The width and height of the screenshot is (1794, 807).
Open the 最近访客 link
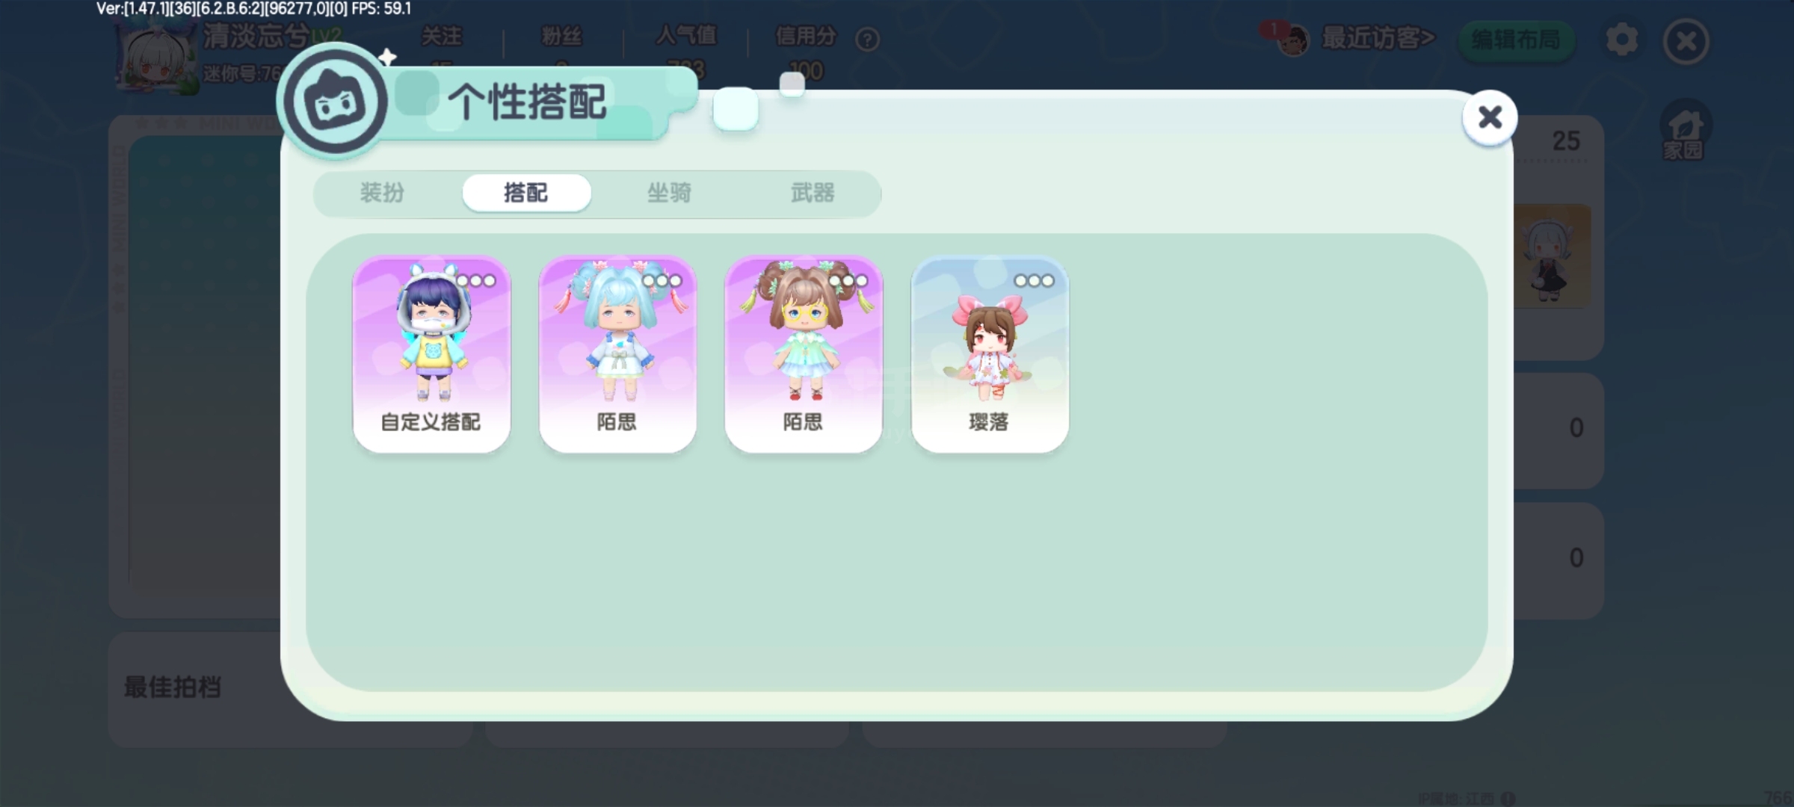[x=1378, y=38]
